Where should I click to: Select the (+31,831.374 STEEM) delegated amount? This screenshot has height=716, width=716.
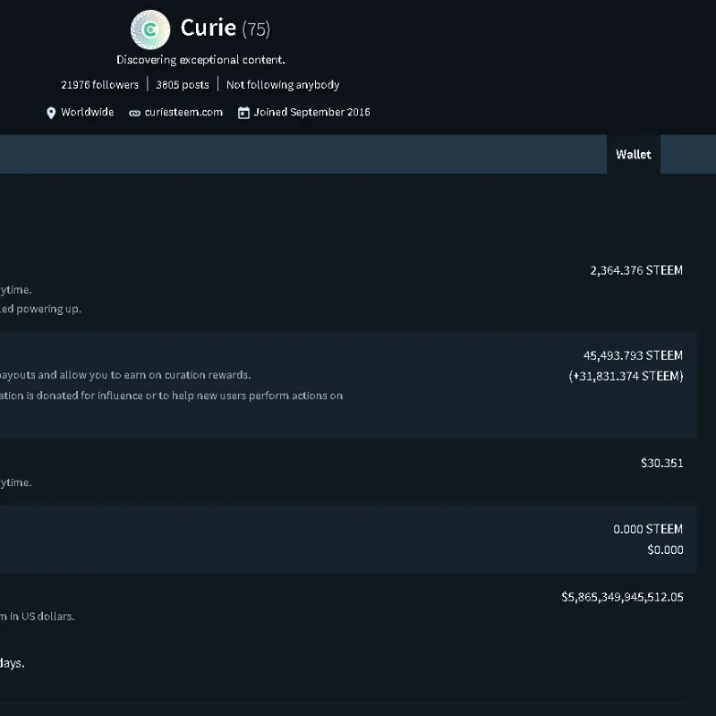click(x=626, y=376)
